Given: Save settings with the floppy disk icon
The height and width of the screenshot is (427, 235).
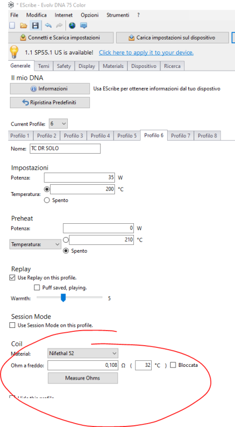Looking at the screenshot, I should click(x=36, y=26).
